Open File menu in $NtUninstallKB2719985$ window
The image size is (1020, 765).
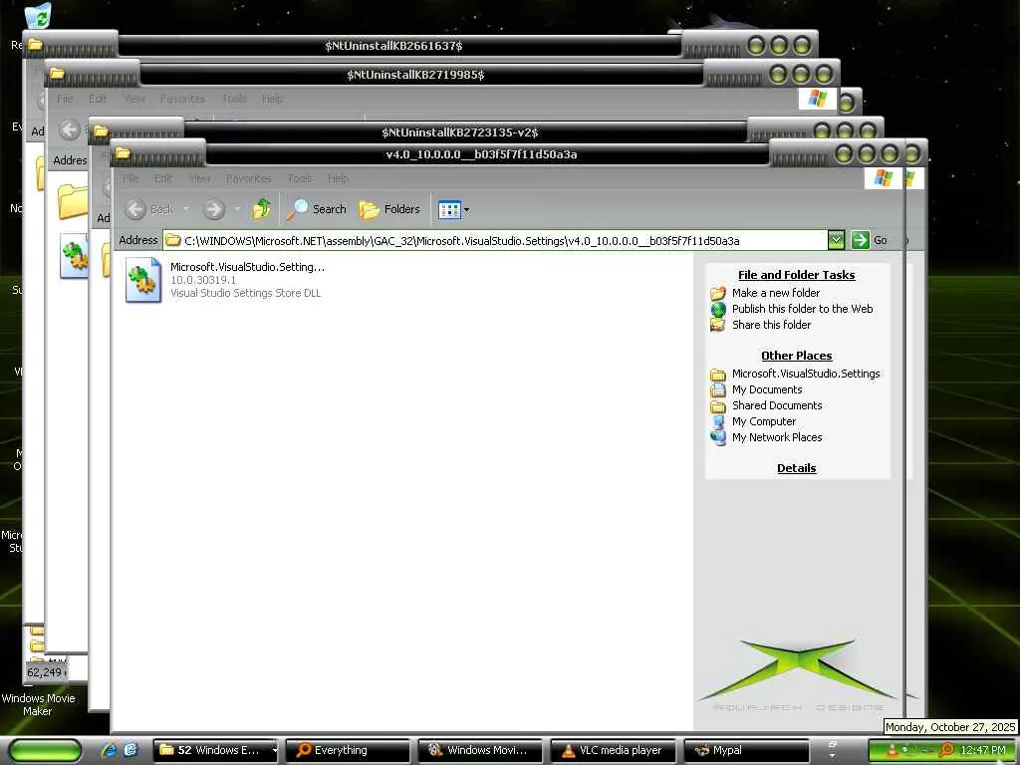[x=65, y=99]
